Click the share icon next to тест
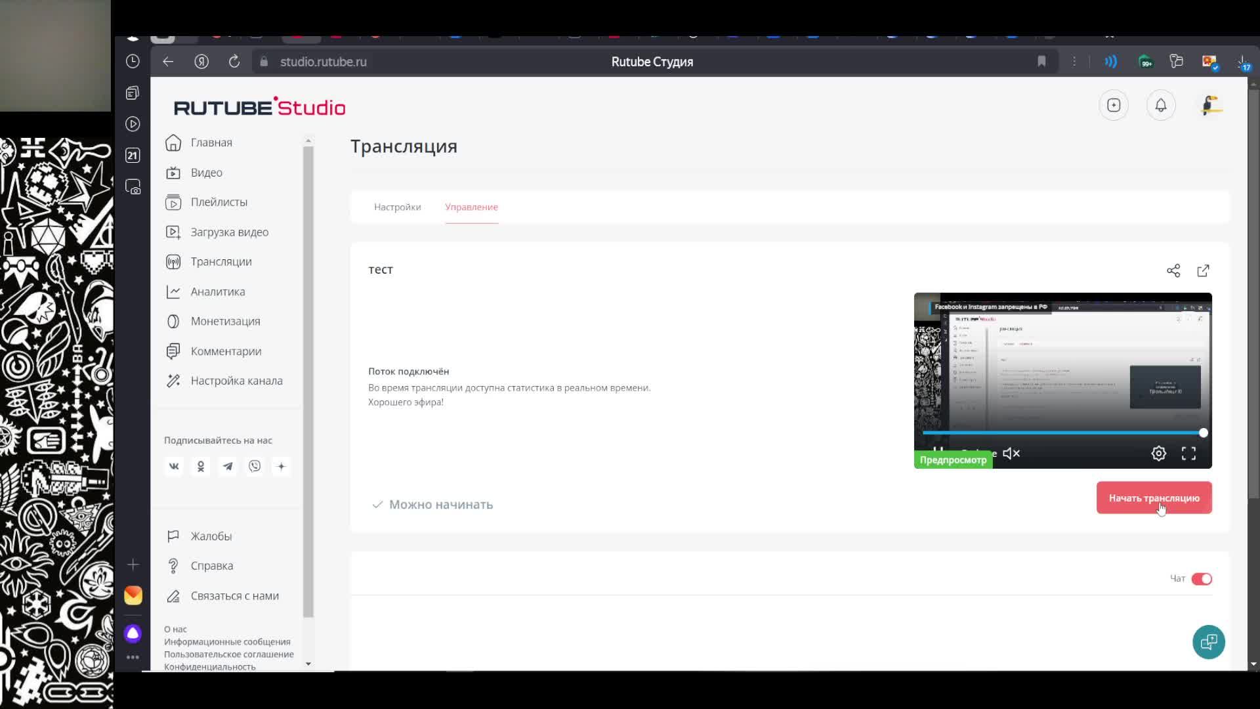The image size is (1260, 709). (1173, 270)
